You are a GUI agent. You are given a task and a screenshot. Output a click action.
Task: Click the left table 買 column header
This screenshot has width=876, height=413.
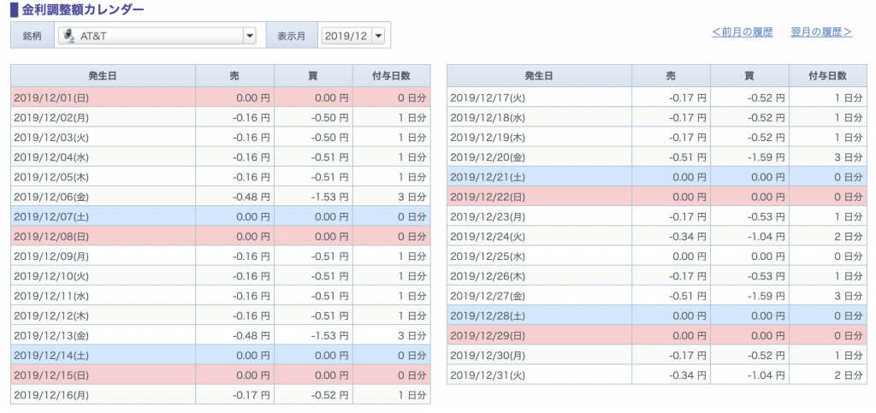click(x=313, y=75)
